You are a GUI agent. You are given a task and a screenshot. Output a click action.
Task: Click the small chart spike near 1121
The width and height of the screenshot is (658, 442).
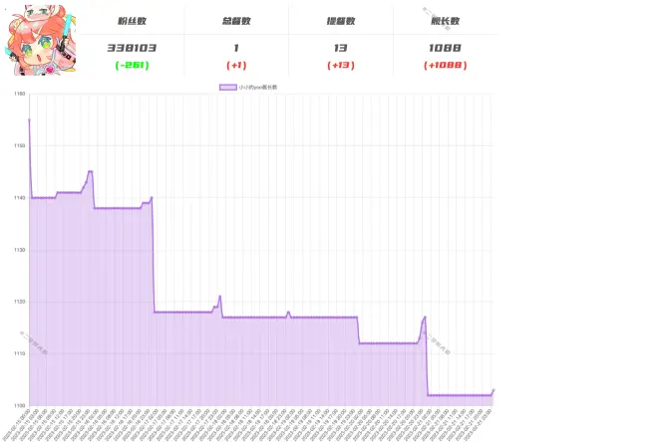(219, 296)
